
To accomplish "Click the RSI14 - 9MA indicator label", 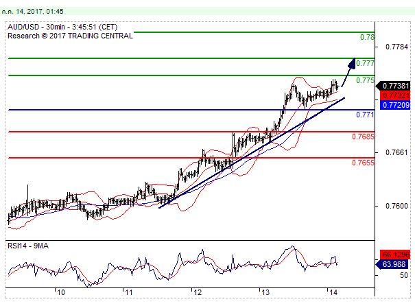I will 28,246.
